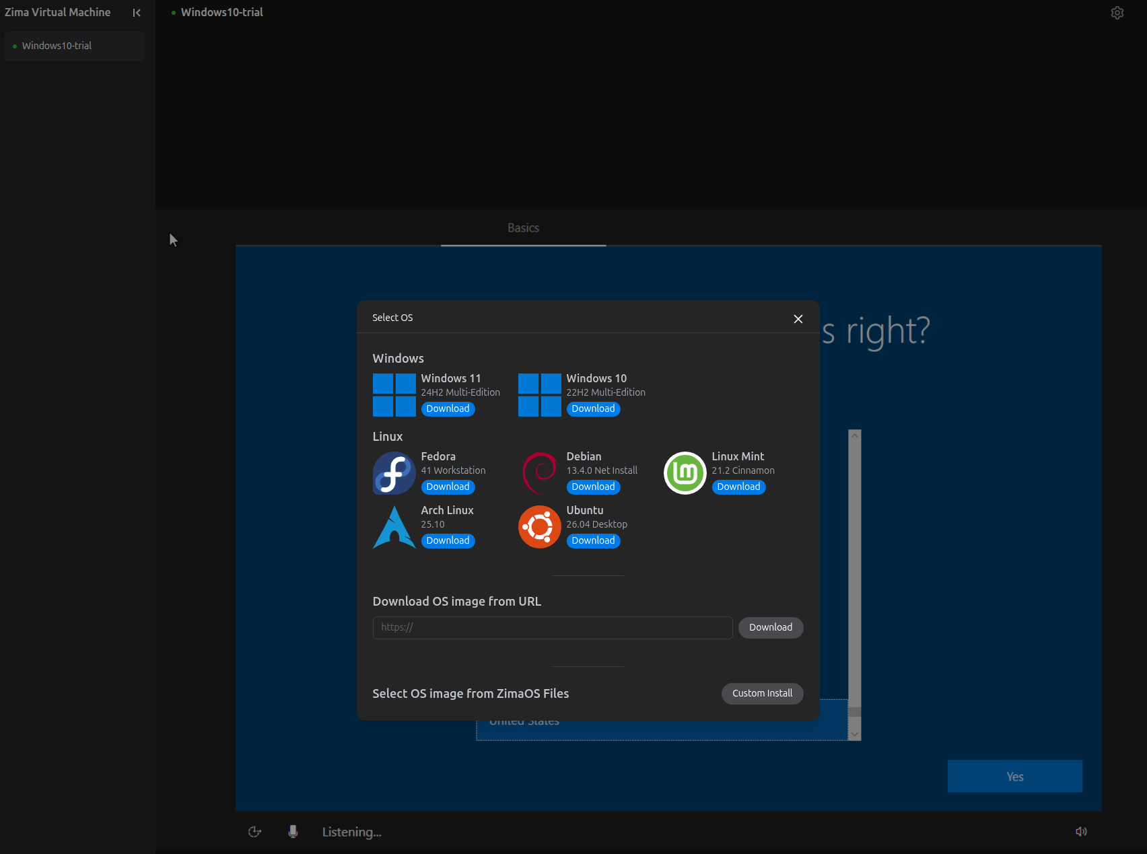Click scroll-up arrow of region list
The width and height of the screenshot is (1147, 854).
pyautogui.click(x=855, y=435)
